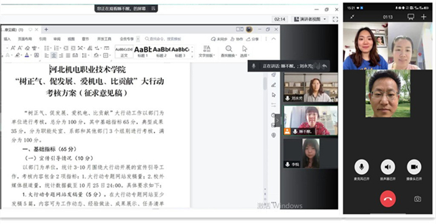Click the command search field
The height and width of the screenshot is (224, 436).
click(x=164, y=39)
